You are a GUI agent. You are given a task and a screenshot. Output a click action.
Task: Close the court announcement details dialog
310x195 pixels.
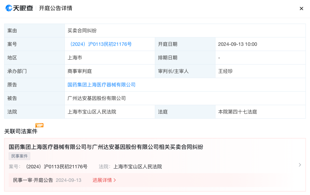pos(301,9)
